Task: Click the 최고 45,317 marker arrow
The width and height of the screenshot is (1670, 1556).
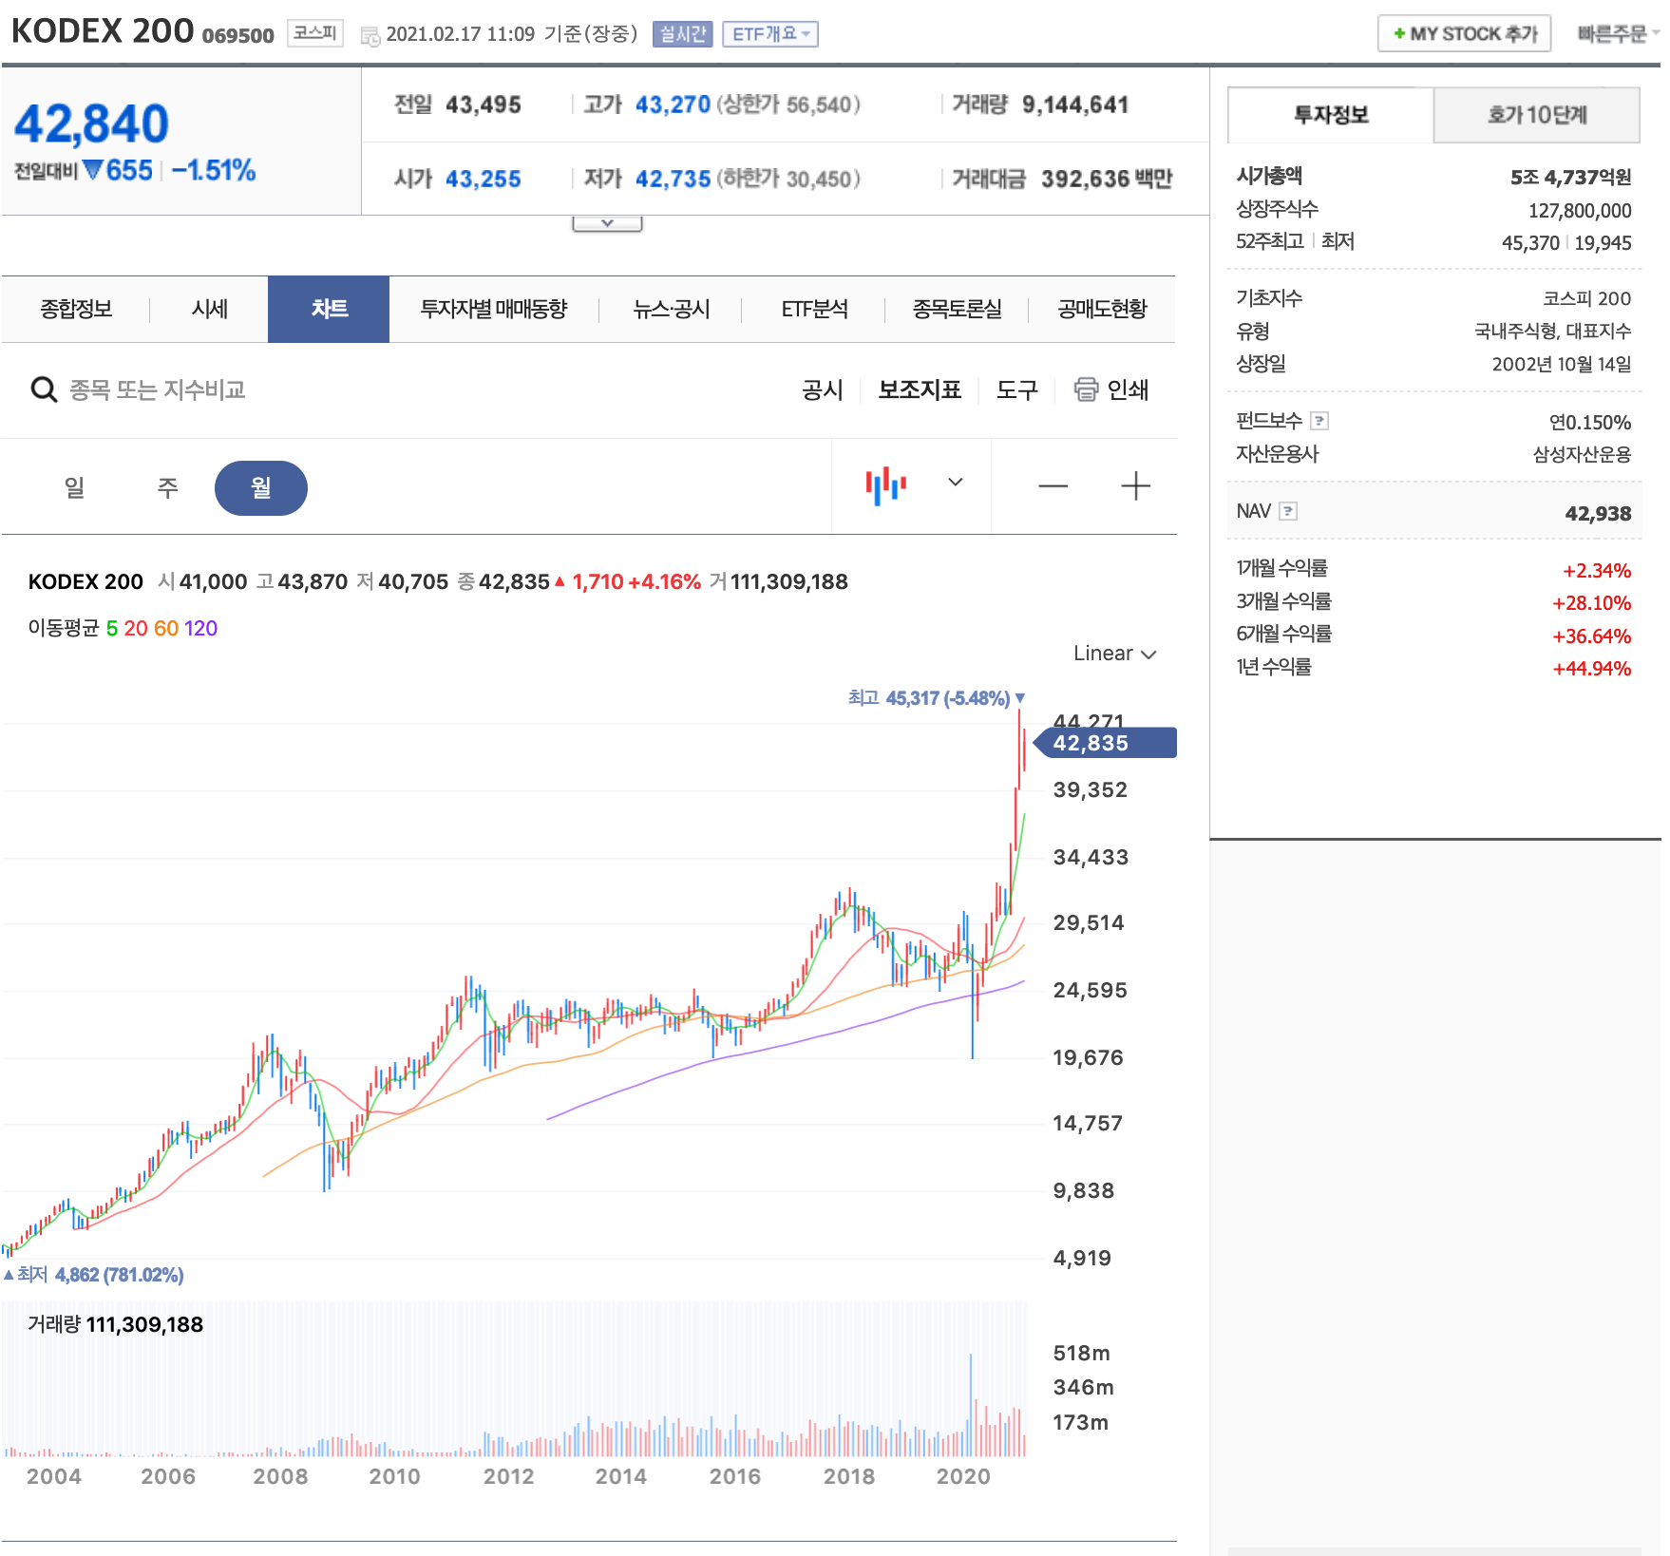Action: click(1019, 698)
